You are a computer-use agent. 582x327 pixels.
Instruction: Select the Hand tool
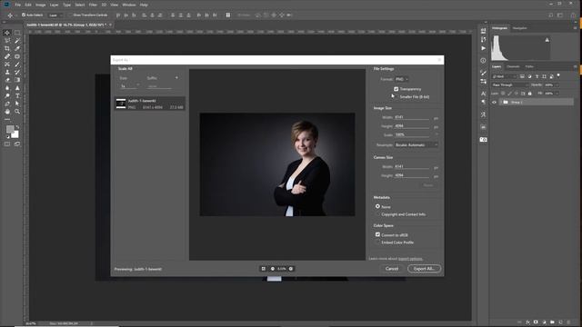(7, 111)
